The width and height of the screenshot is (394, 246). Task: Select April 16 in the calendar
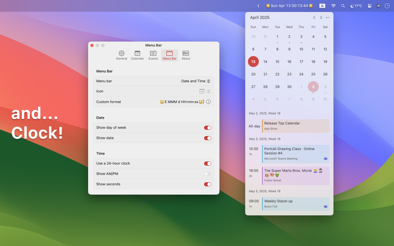pos(289,62)
